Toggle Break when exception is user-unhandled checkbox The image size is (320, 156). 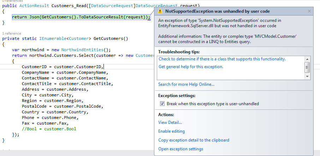(x=162, y=104)
